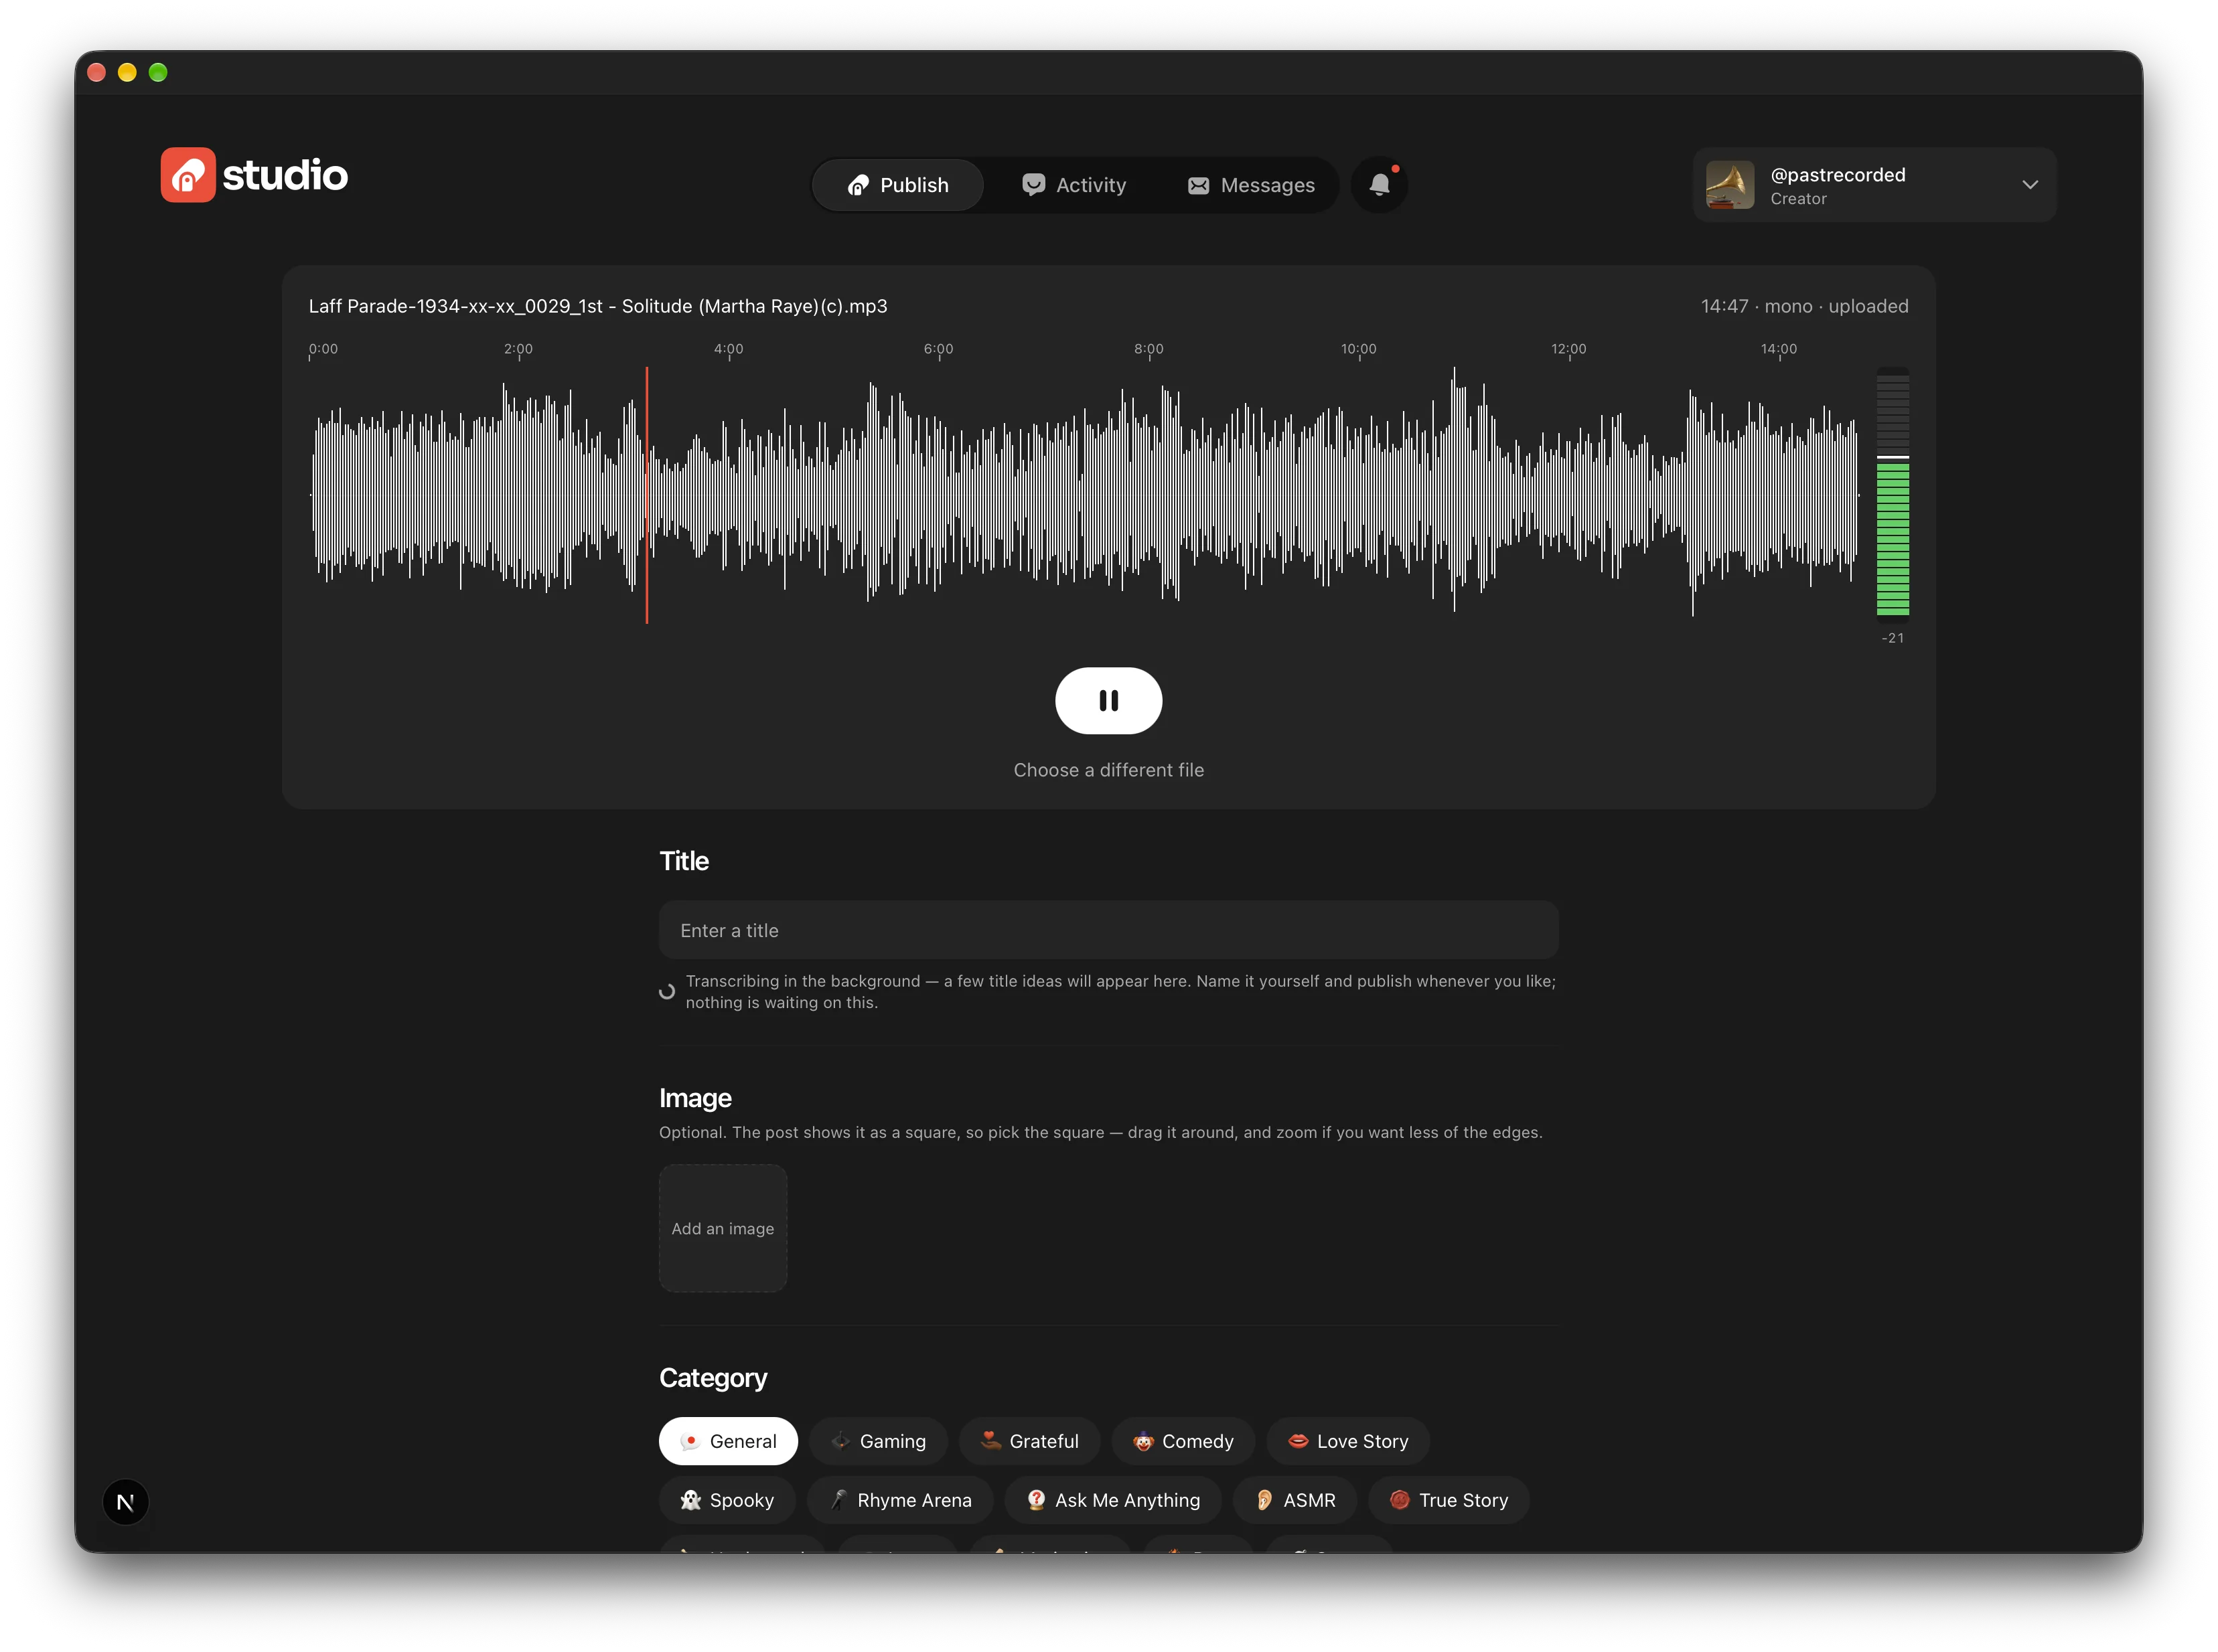
Task: Pick the Comedy category
Action: (x=1183, y=1441)
